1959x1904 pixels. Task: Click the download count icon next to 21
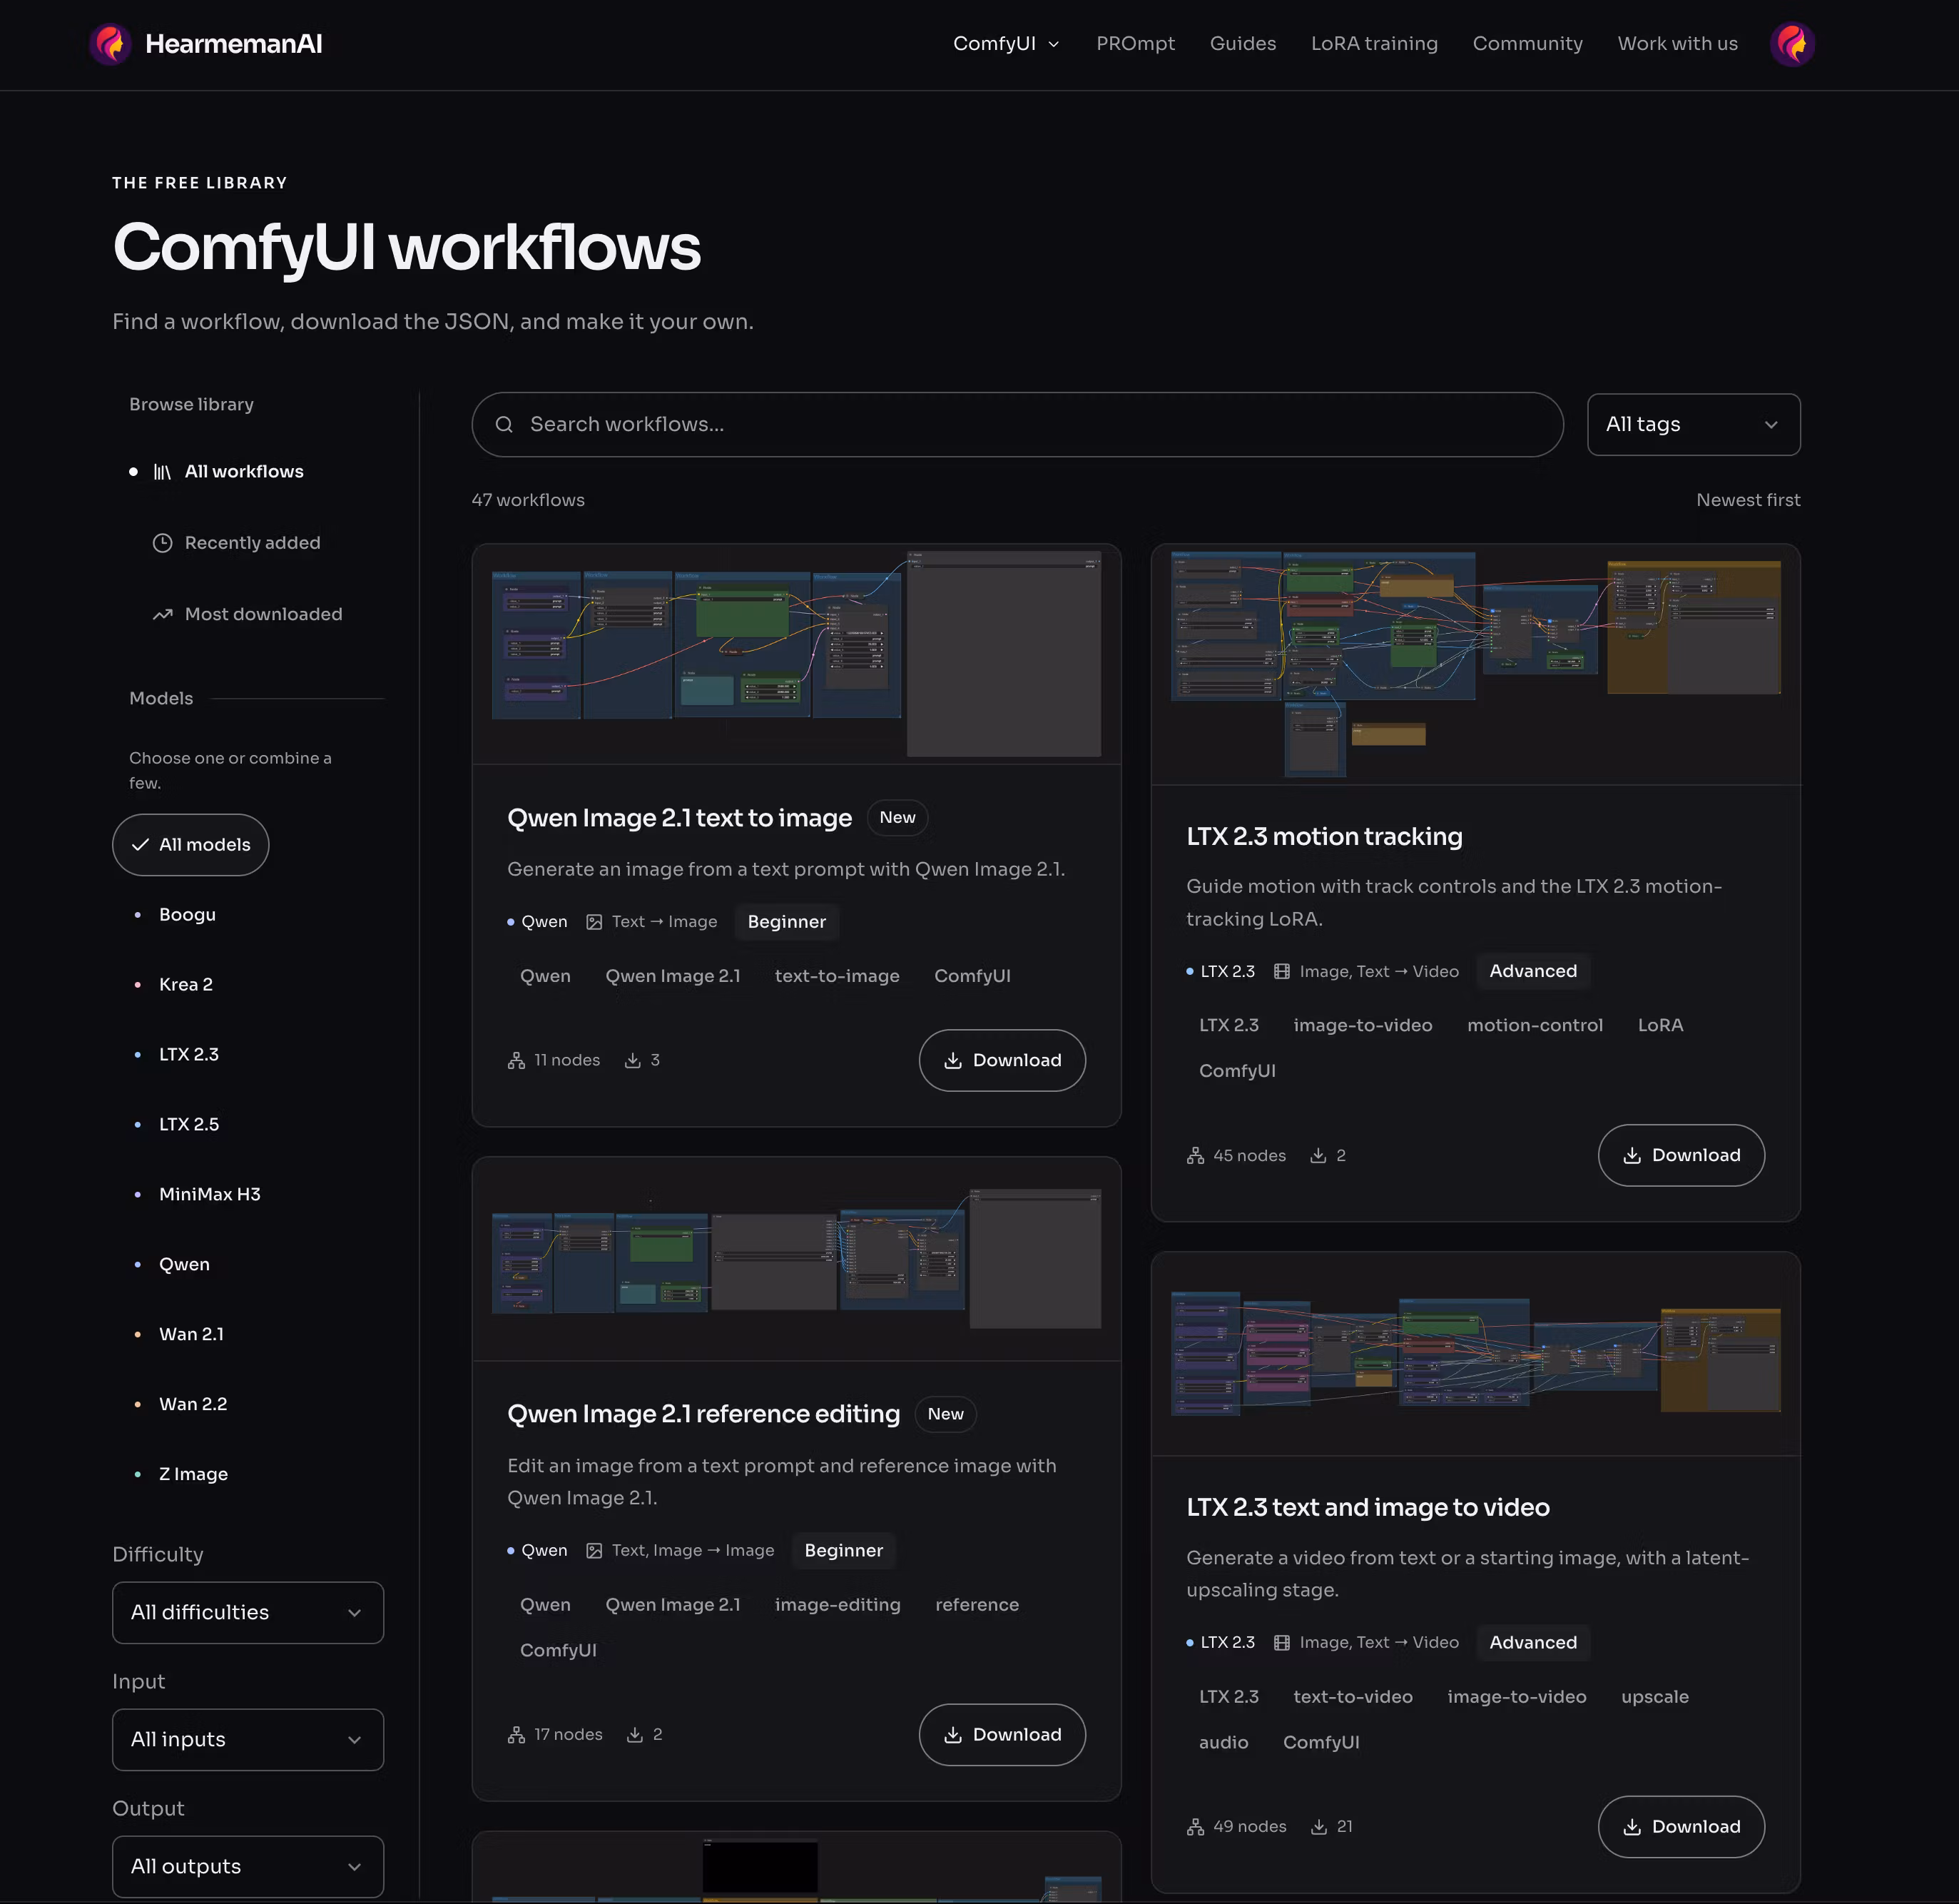[x=1319, y=1827]
